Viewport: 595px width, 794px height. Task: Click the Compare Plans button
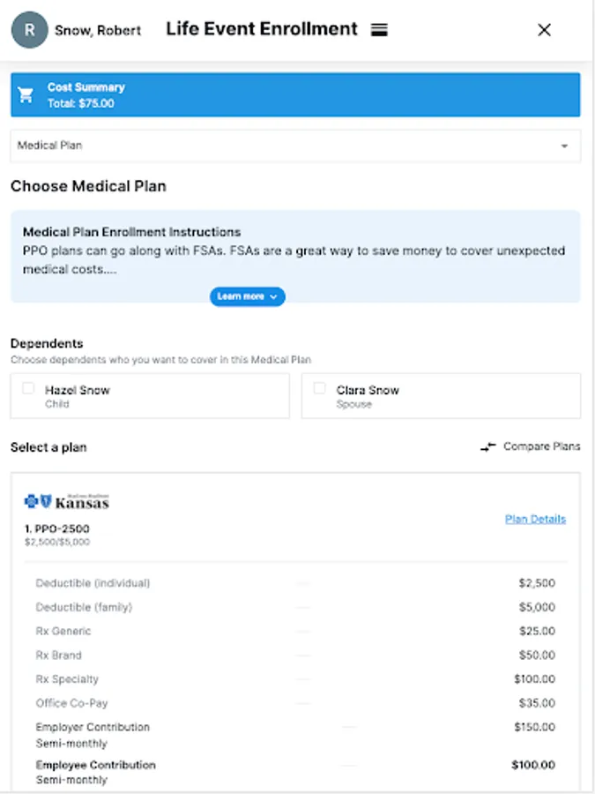click(540, 446)
